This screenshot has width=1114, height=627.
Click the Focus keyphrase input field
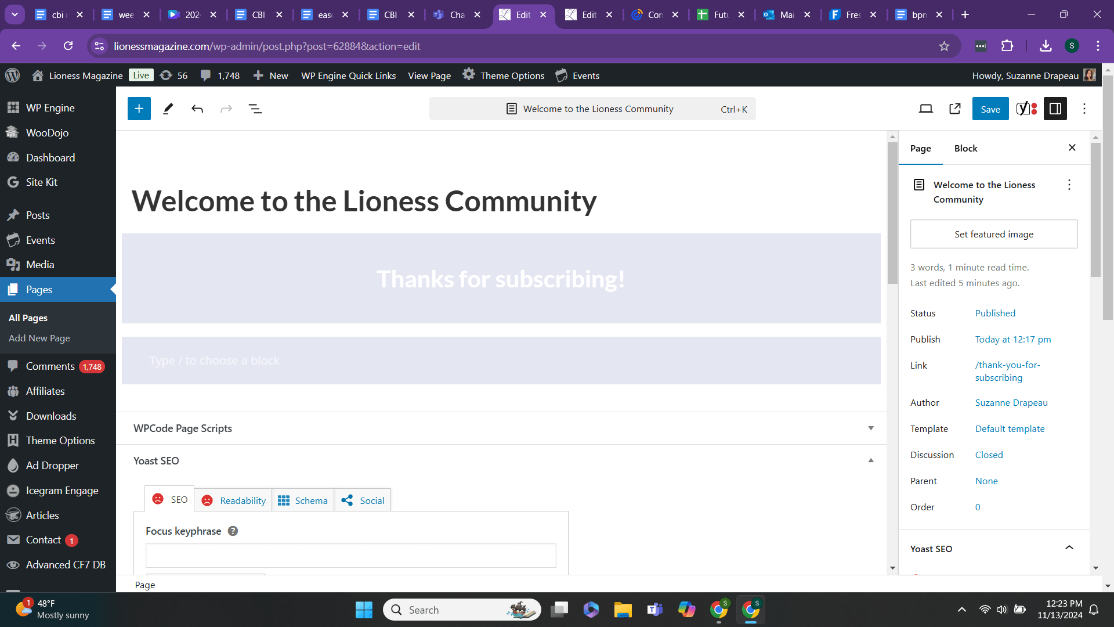[x=350, y=555]
